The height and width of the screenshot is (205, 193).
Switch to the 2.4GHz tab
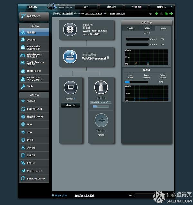[131, 28]
